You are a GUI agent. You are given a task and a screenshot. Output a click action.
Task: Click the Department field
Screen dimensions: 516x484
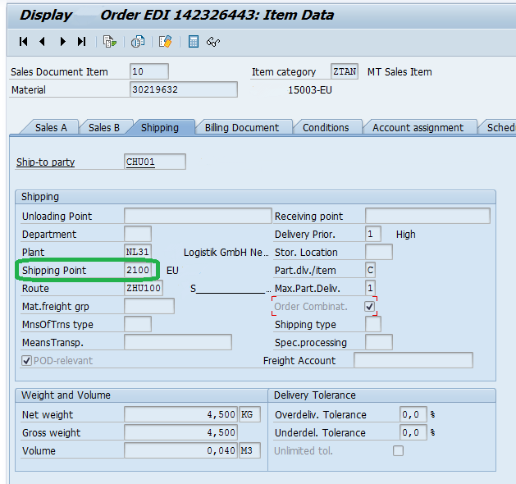(x=138, y=234)
